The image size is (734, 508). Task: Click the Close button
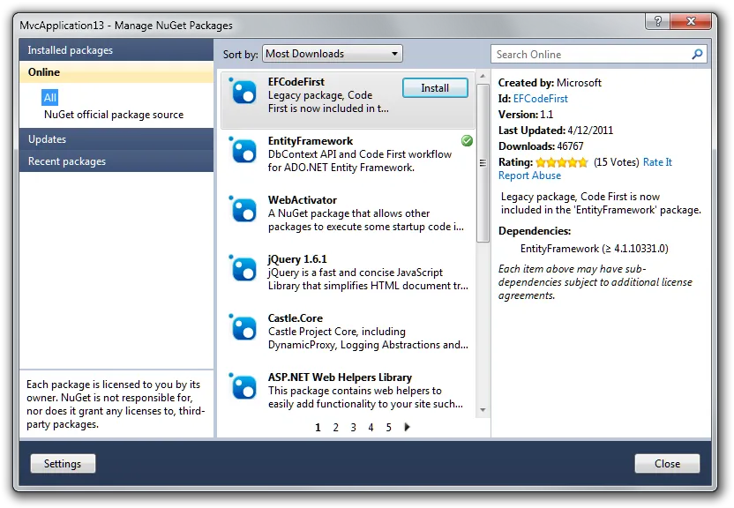[x=667, y=464]
